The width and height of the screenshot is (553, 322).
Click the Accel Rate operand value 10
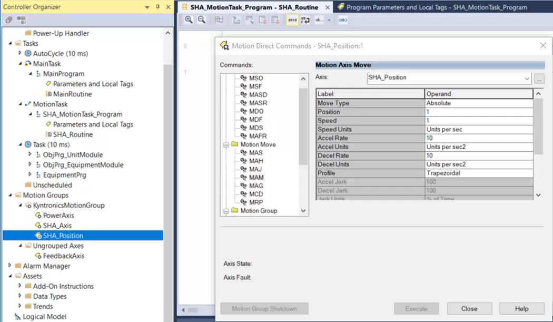(x=479, y=138)
